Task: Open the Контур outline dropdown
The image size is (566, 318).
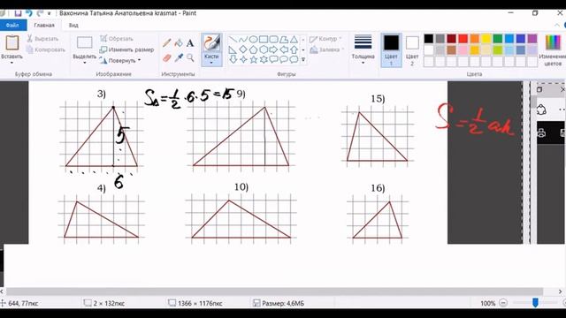Action: tap(340, 38)
